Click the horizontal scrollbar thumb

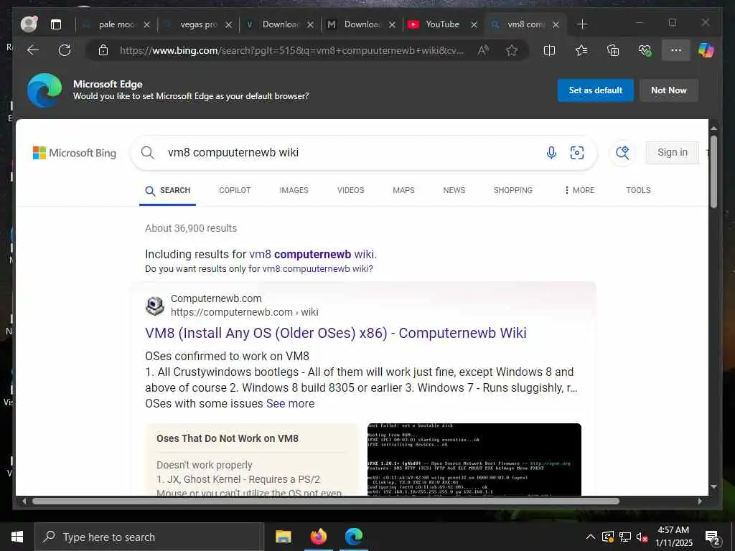pyautogui.click(x=325, y=501)
